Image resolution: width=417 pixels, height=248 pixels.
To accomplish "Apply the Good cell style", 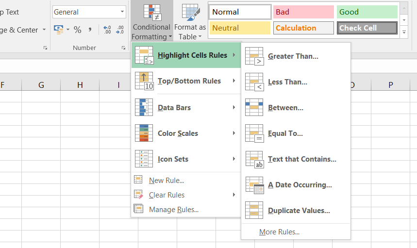I will tap(367, 12).
